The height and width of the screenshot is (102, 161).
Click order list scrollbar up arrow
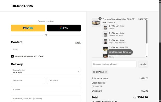click(x=147, y=18)
